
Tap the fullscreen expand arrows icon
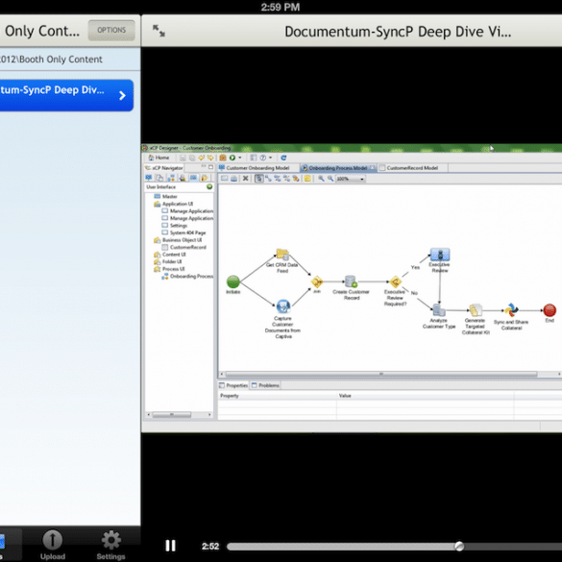(159, 31)
